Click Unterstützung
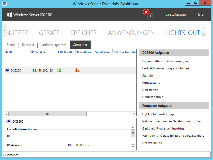The height and width of the screenshot is (160, 213). [x=152, y=143]
